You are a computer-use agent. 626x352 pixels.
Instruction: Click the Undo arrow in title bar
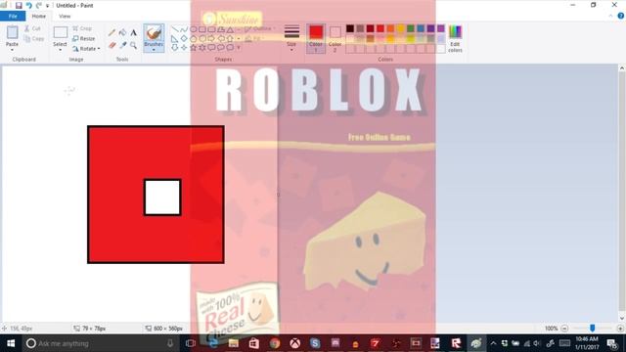(x=28, y=6)
